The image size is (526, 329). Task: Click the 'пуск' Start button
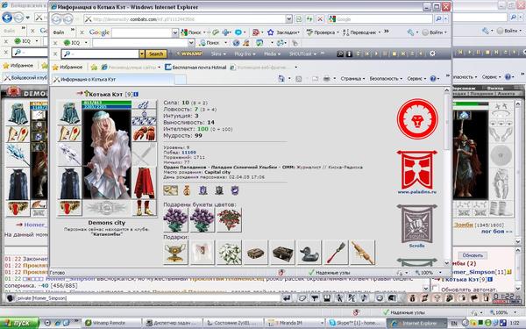coord(19,323)
